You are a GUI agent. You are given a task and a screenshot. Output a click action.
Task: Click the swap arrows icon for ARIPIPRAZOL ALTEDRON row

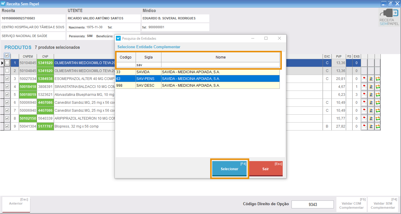coord(378,118)
